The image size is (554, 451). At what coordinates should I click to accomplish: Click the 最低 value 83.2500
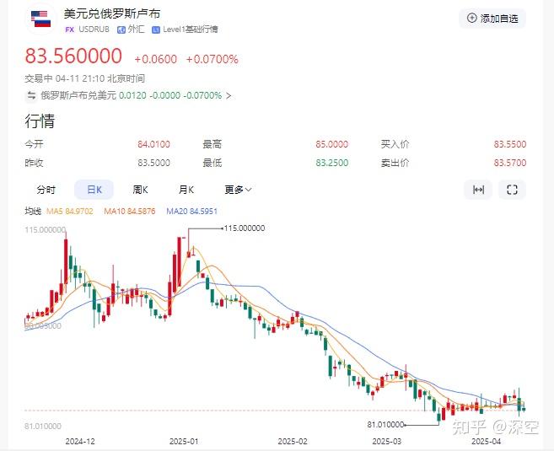pyautogui.click(x=331, y=163)
